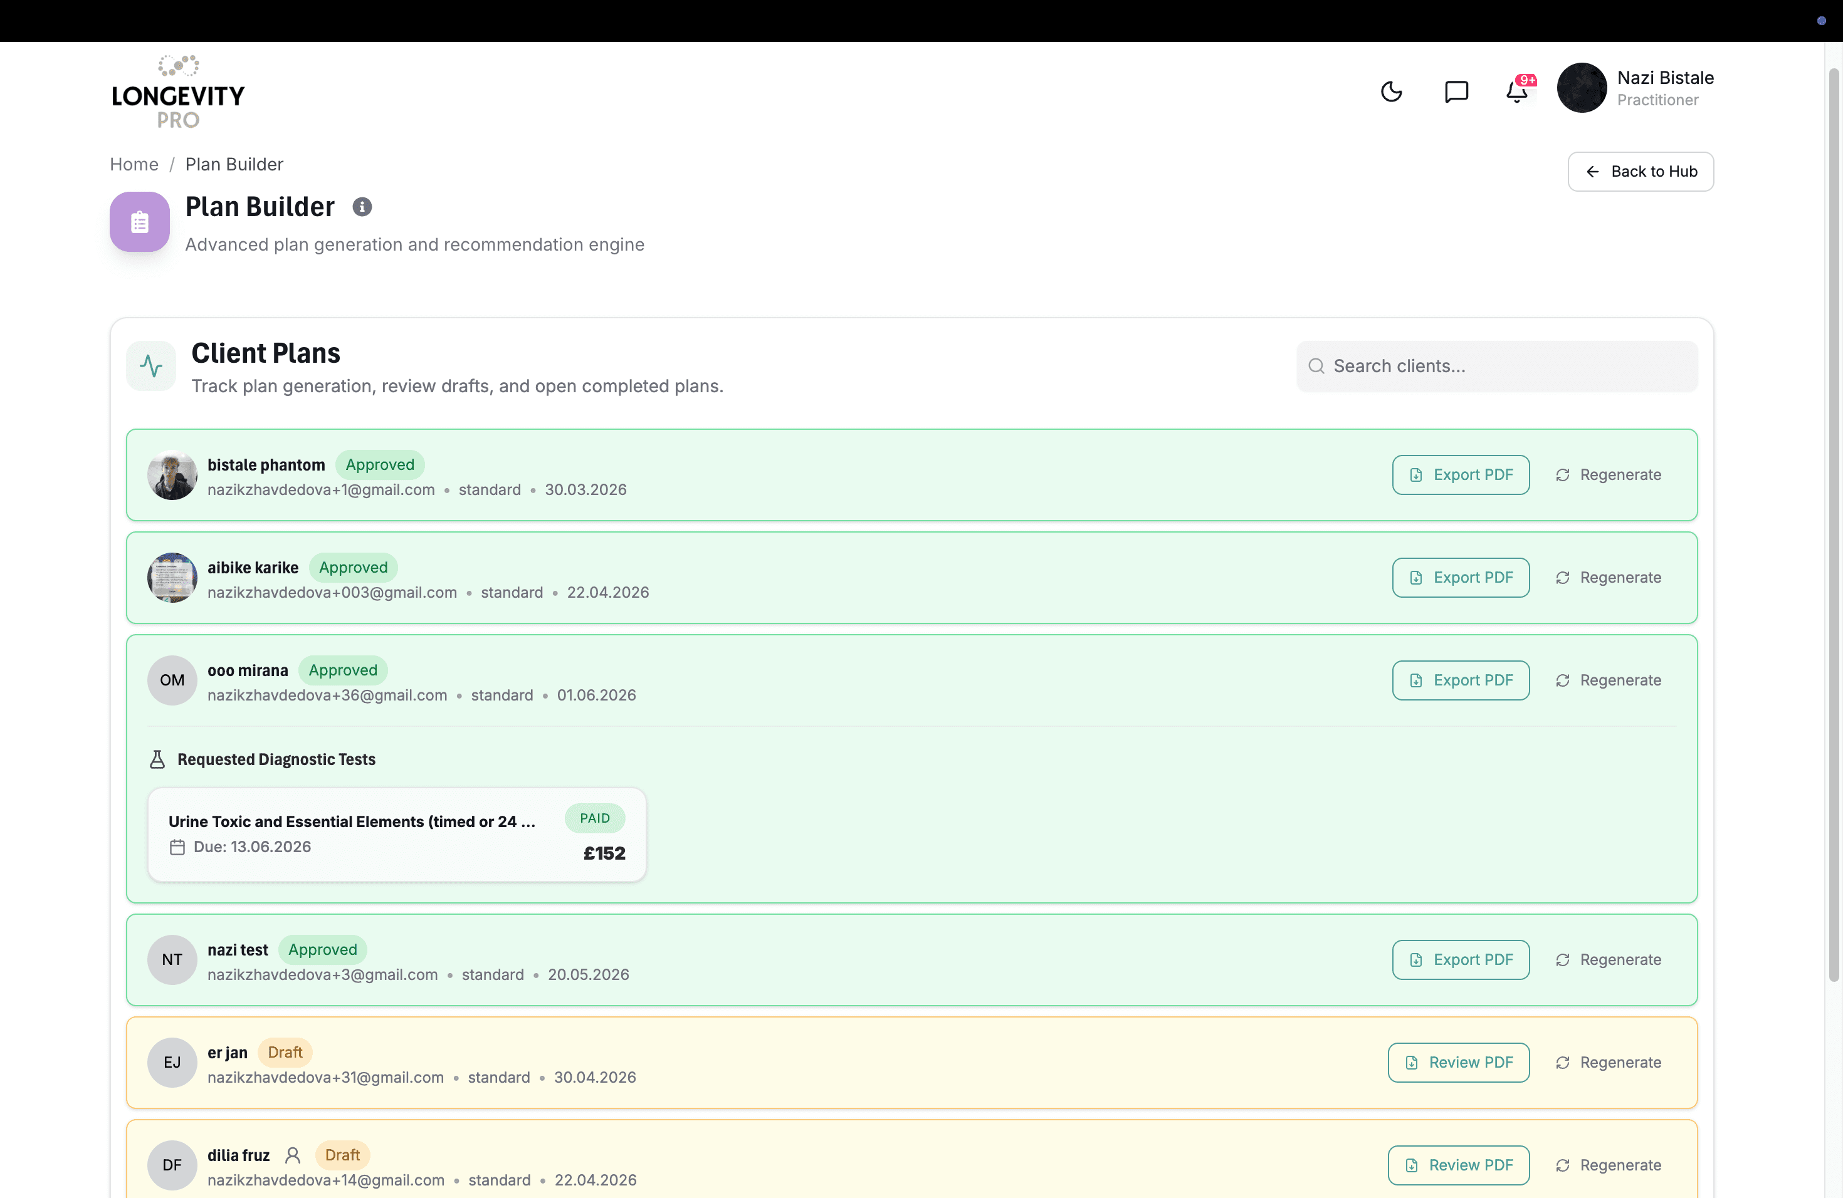The image size is (1843, 1198).
Task: Click the £152 price
Action: pyautogui.click(x=604, y=853)
